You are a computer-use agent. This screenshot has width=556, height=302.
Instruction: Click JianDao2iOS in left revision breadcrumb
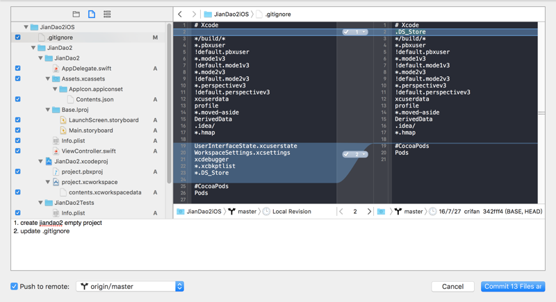204,211
